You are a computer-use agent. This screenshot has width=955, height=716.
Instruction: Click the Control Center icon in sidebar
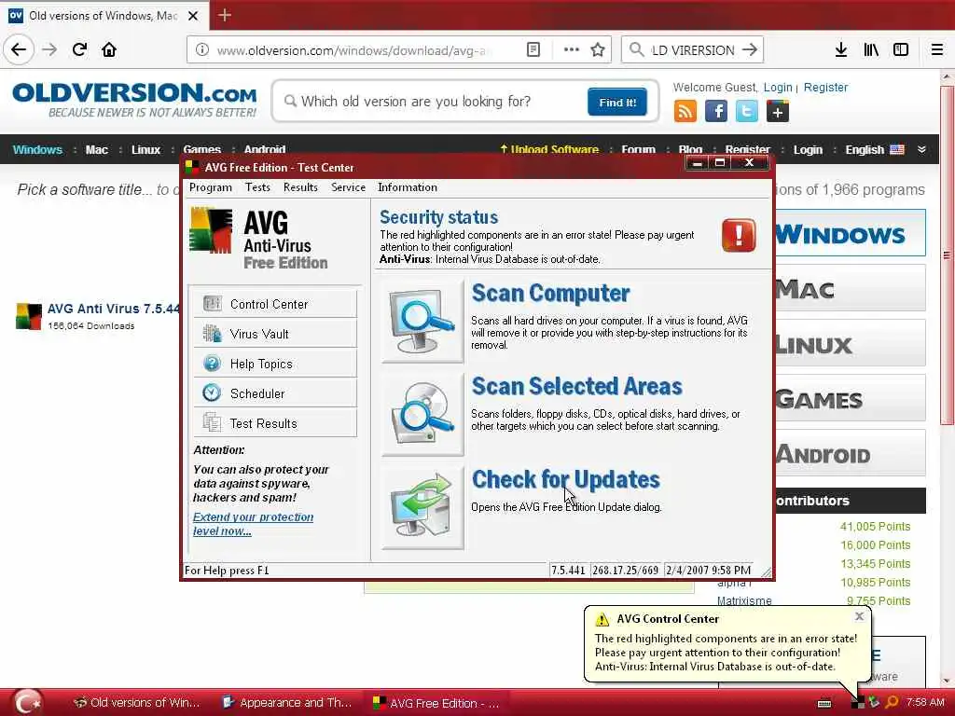[212, 303]
